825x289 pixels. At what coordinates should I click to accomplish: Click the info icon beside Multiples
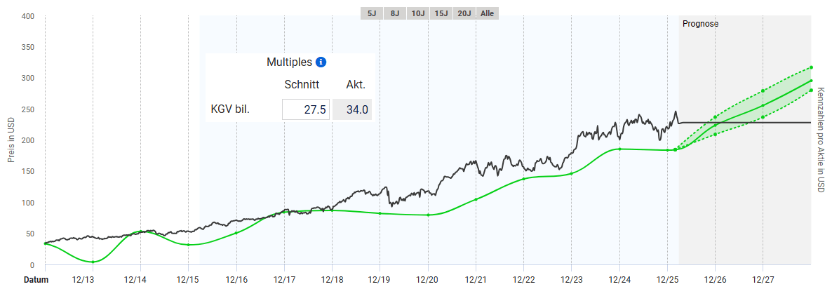[321, 62]
